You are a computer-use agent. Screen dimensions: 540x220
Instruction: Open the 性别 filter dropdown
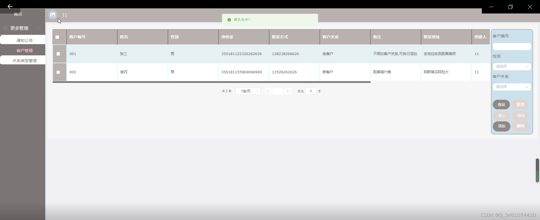[512, 67]
